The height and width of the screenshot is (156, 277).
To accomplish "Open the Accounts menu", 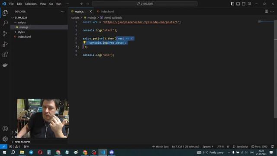I will 5,129.
